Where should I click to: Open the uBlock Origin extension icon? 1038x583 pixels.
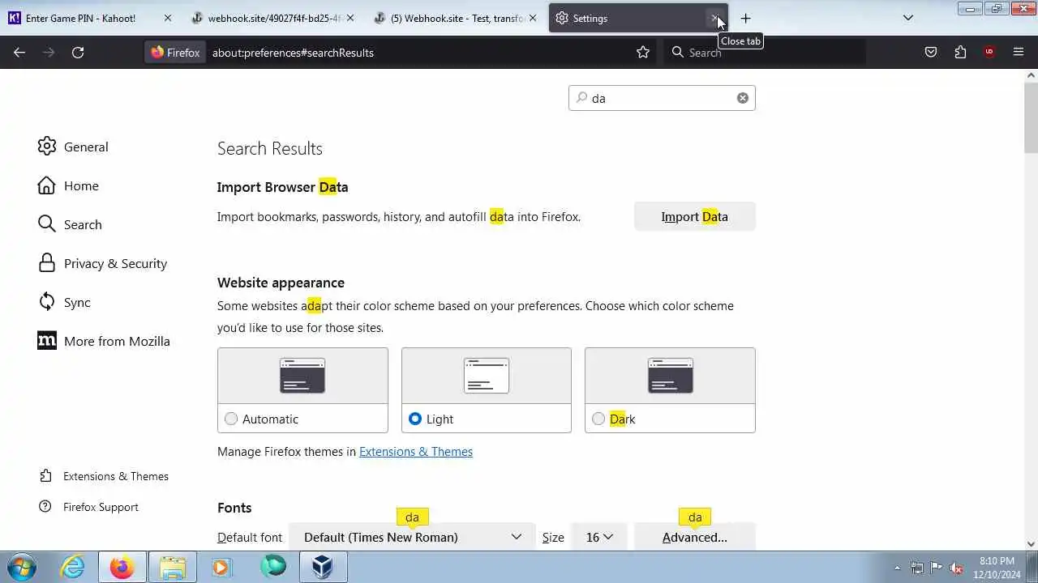(989, 53)
